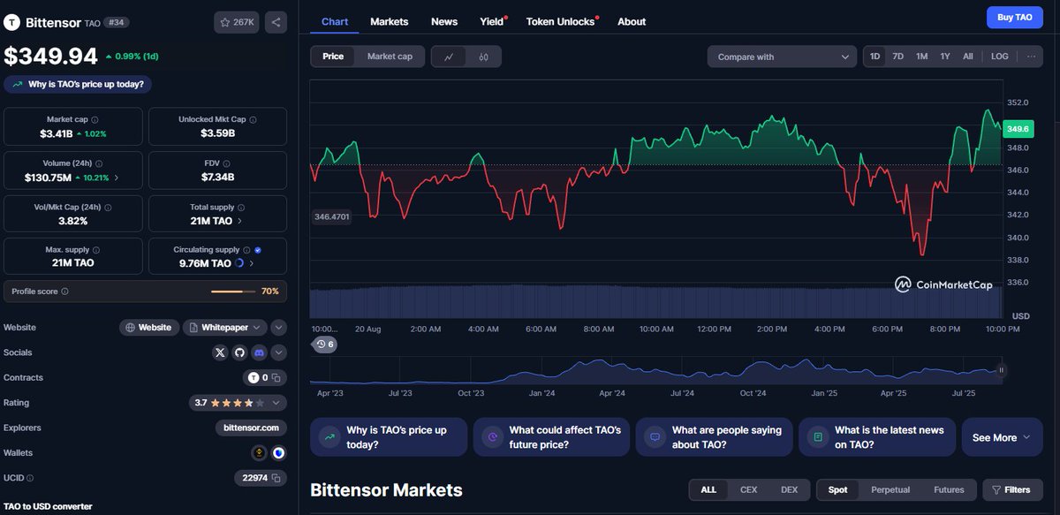Switch to the Chart tab
The height and width of the screenshot is (515, 1060).
(335, 21)
